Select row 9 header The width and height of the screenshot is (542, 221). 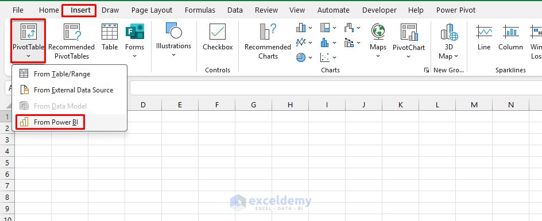pyautogui.click(x=7, y=208)
